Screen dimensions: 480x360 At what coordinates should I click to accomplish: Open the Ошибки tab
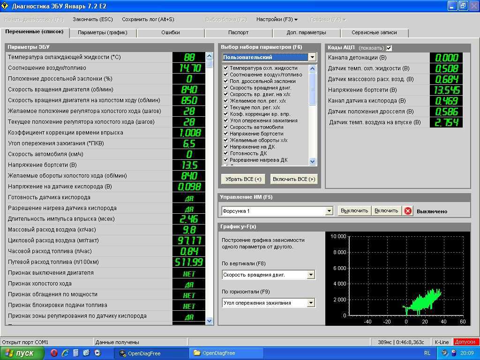point(171,32)
